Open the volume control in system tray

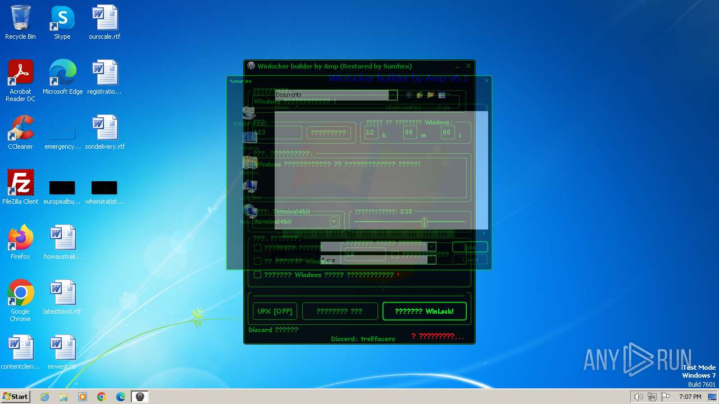638,397
